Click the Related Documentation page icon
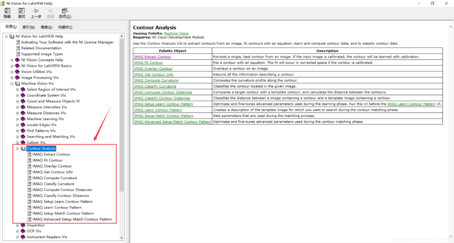454x243 pixels. 18,48
